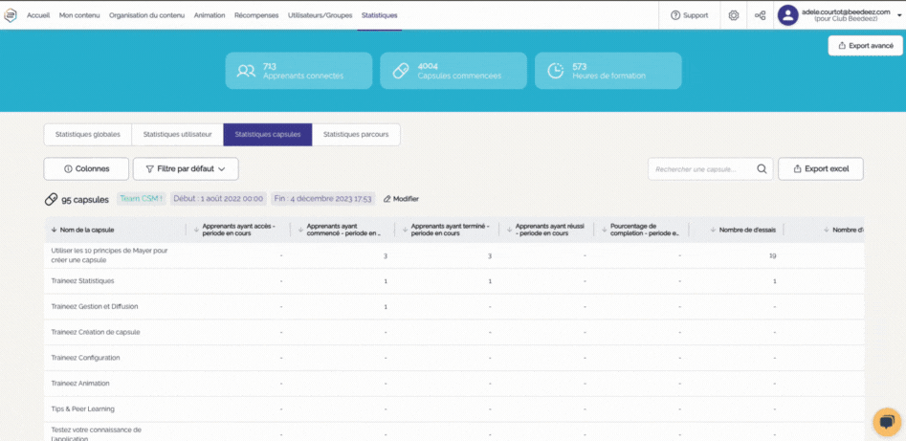Image resolution: width=906 pixels, height=441 pixels.
Task: Expand the account dropdown arrow
Action: (x=895, y=15)
